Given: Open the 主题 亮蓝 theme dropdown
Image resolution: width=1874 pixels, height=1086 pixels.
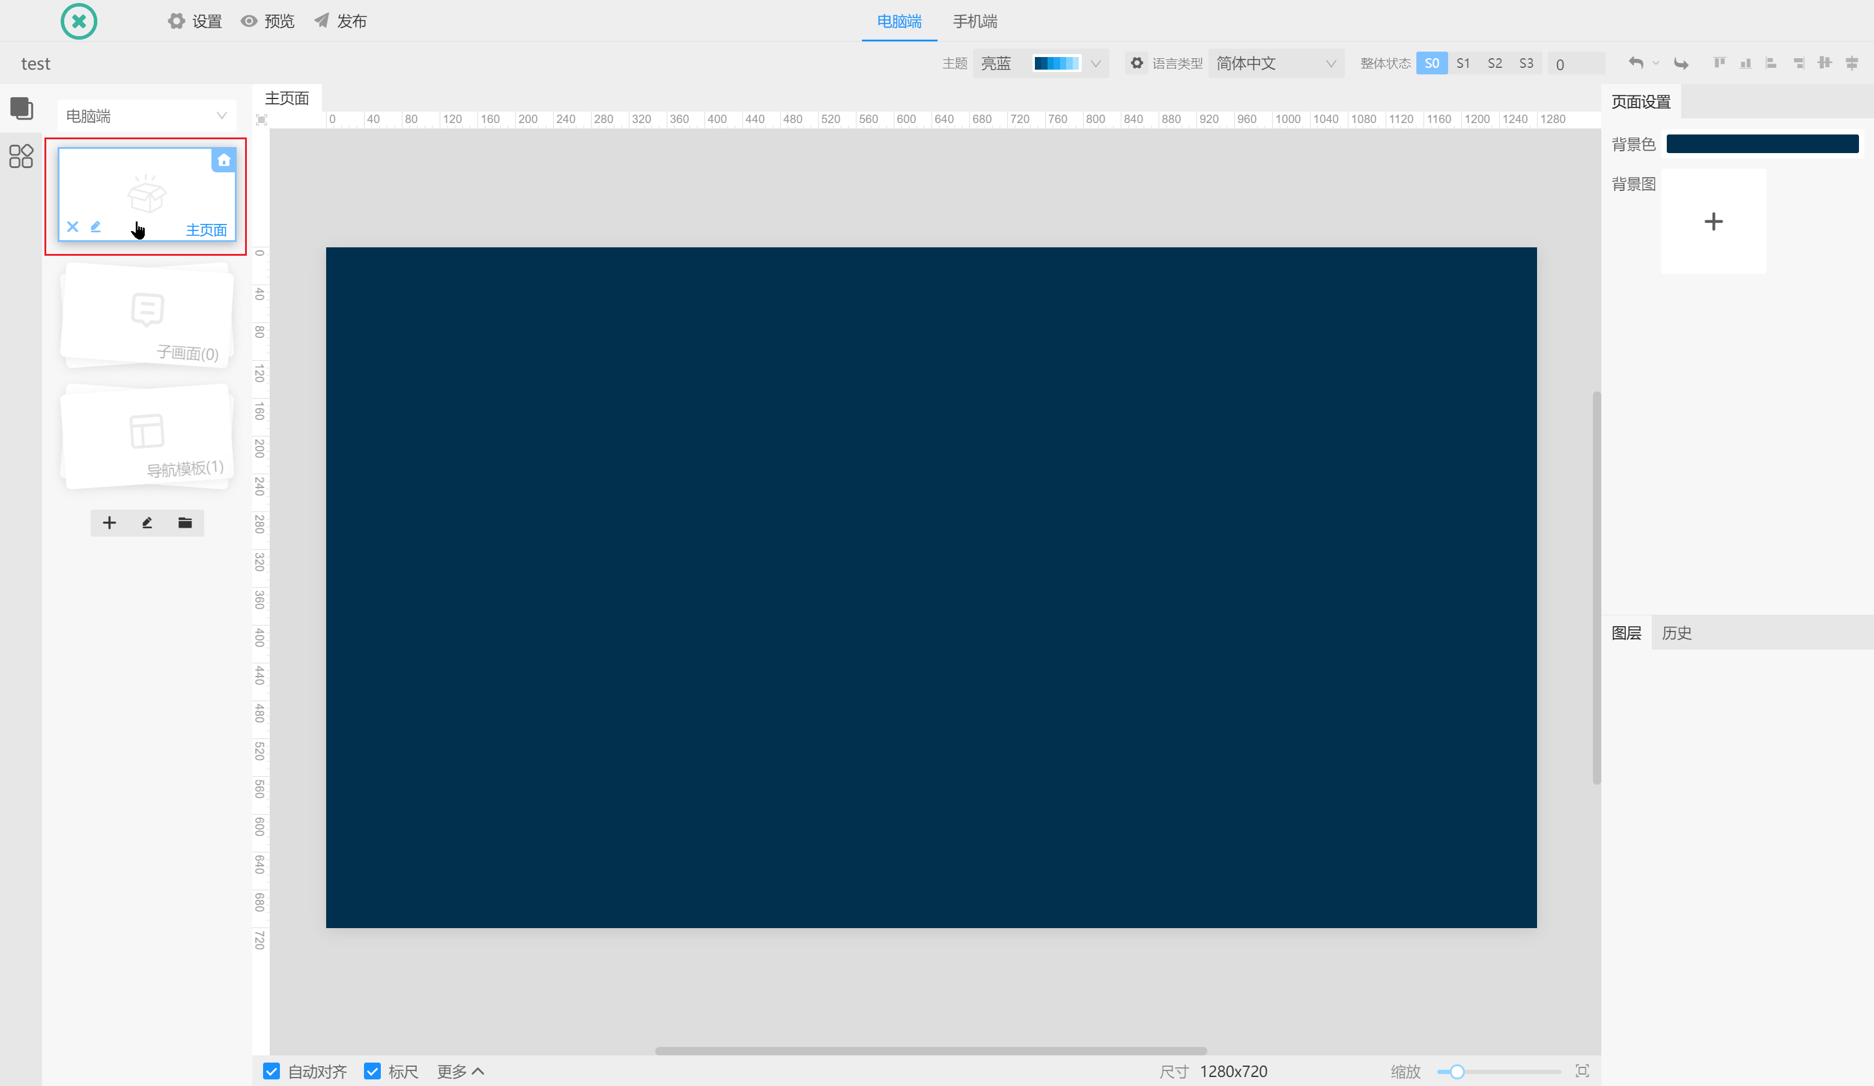Looking at the screenshot, I should click(x=1041, y=63).
